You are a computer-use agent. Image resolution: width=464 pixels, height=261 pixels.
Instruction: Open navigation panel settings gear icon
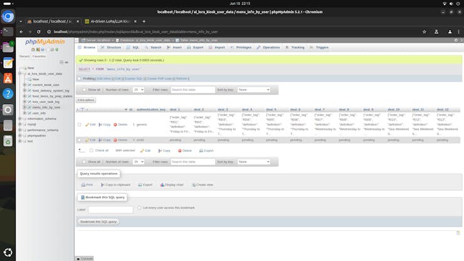coord(52,50)
